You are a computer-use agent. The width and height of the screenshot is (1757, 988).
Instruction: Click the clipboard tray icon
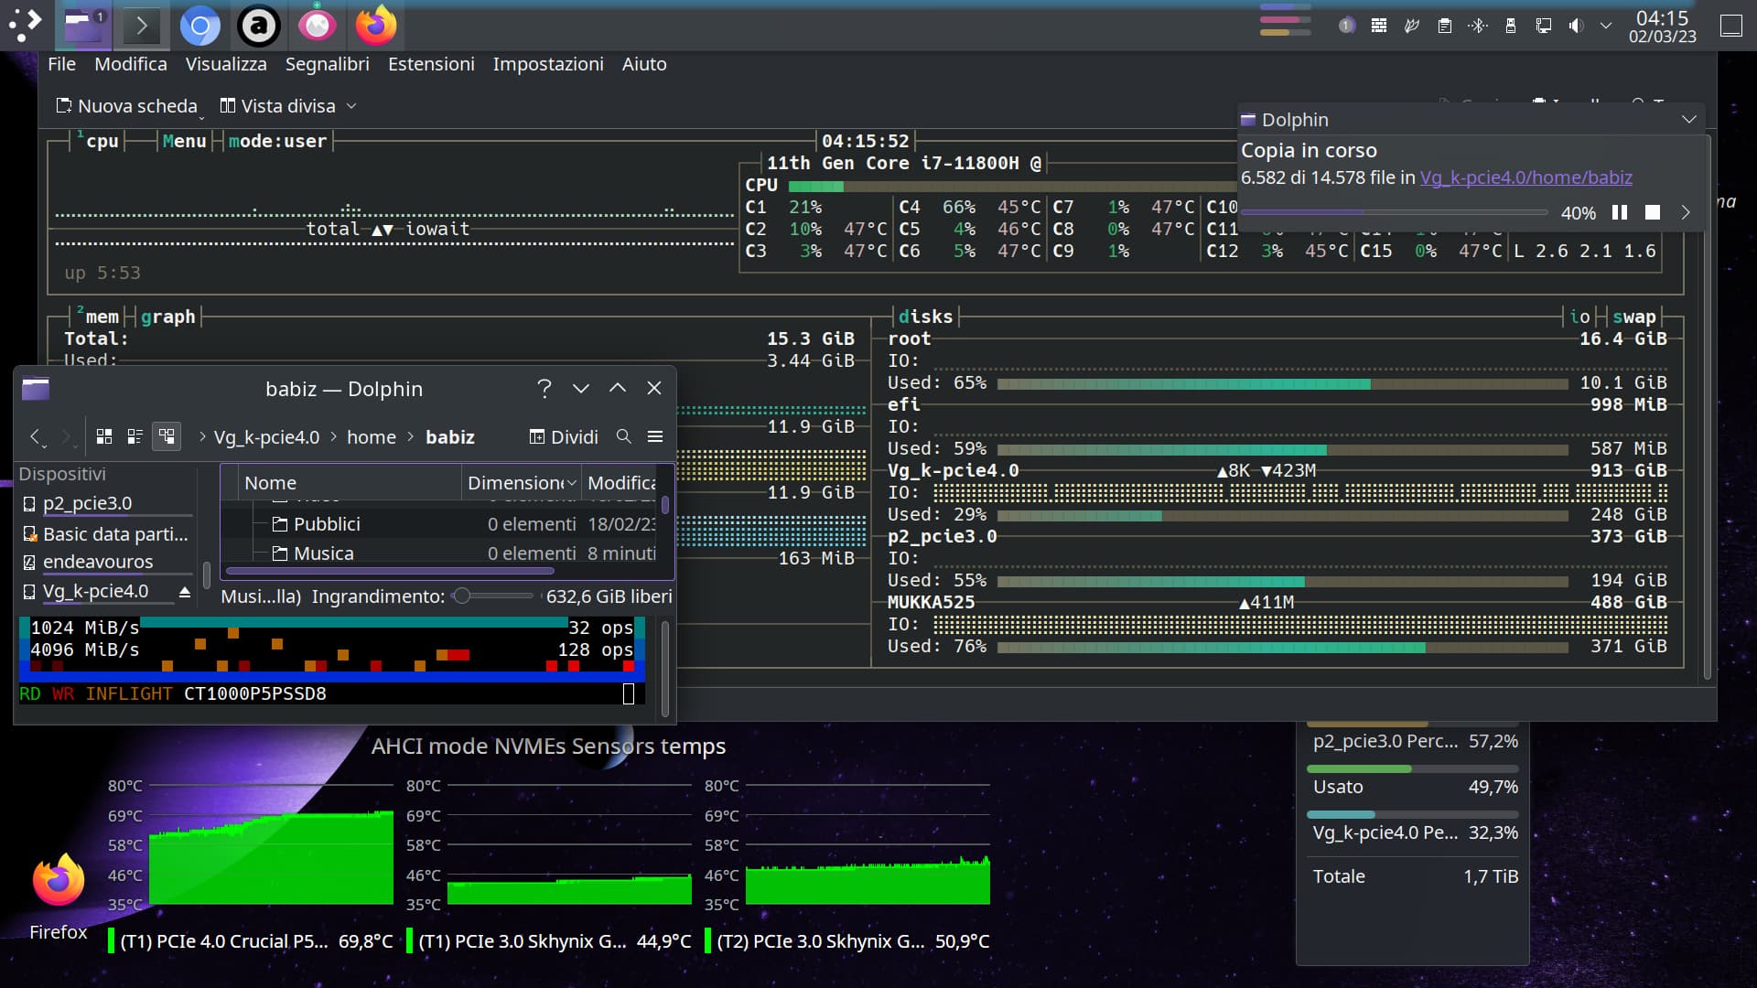pyautogui.click(x=1445, y=26)
